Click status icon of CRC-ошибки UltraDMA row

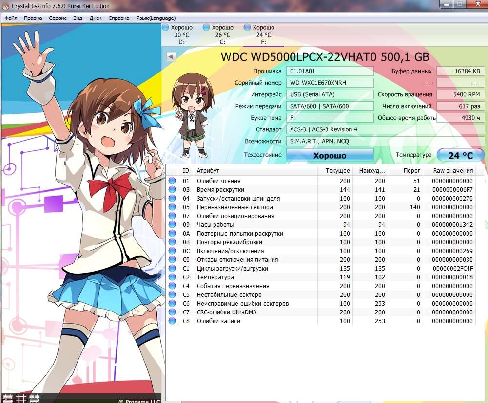172,312
